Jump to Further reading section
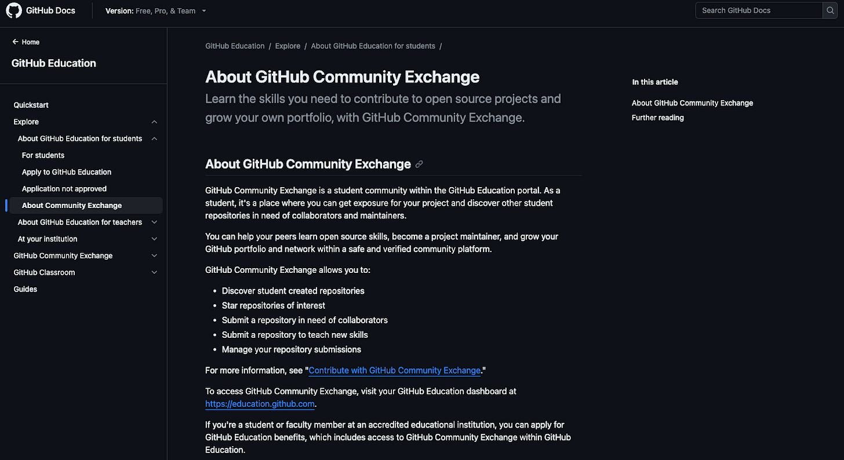The height and width of the screenshot is (460, 844). pyautogui.click(x=658, y=118)
